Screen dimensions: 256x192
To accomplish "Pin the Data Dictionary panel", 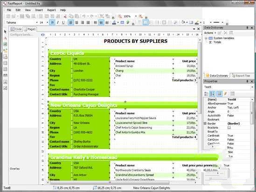I will click(247, 28).
